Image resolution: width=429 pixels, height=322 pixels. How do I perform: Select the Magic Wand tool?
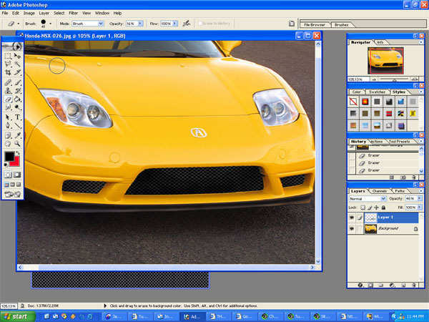[17, 64]
